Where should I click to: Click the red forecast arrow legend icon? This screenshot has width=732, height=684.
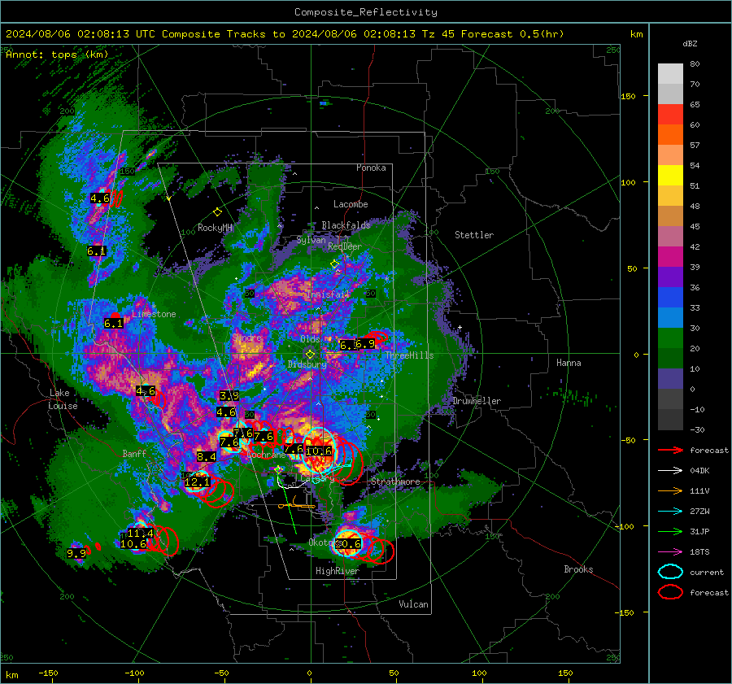tap(670, 450)
